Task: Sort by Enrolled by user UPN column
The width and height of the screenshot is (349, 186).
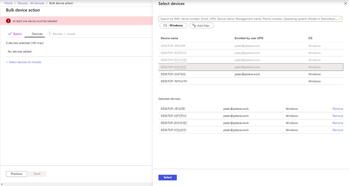Action: coord(249,38)
